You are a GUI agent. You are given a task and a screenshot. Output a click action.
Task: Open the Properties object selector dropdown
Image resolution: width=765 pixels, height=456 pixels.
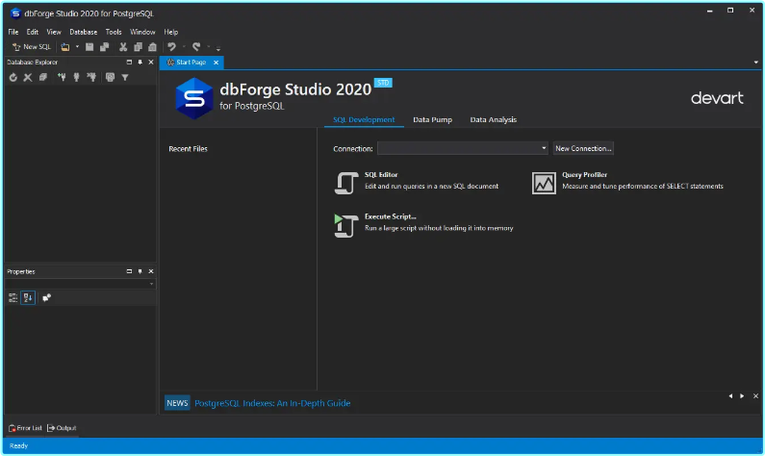coord(151,284)
